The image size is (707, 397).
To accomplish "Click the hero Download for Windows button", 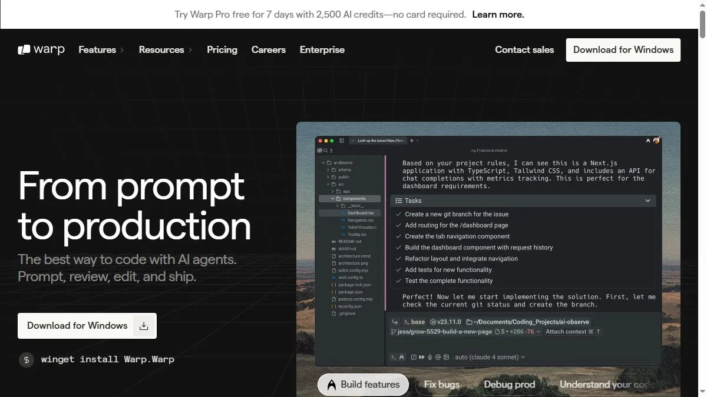I will [87, 325].
